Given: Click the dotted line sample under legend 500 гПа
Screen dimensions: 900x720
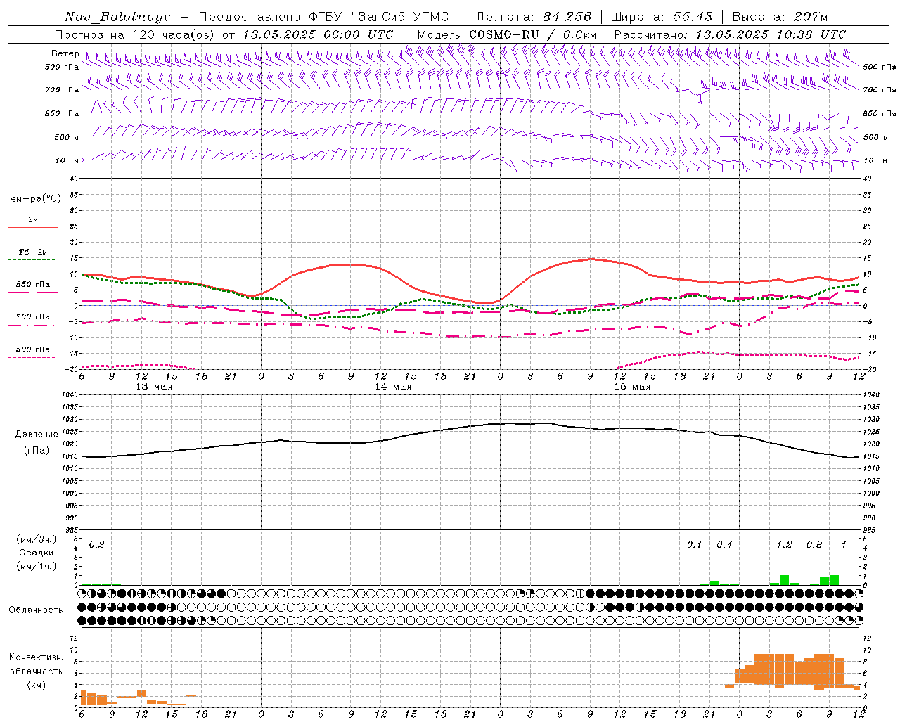Looking at the screenshot, I should pos(32,358).
